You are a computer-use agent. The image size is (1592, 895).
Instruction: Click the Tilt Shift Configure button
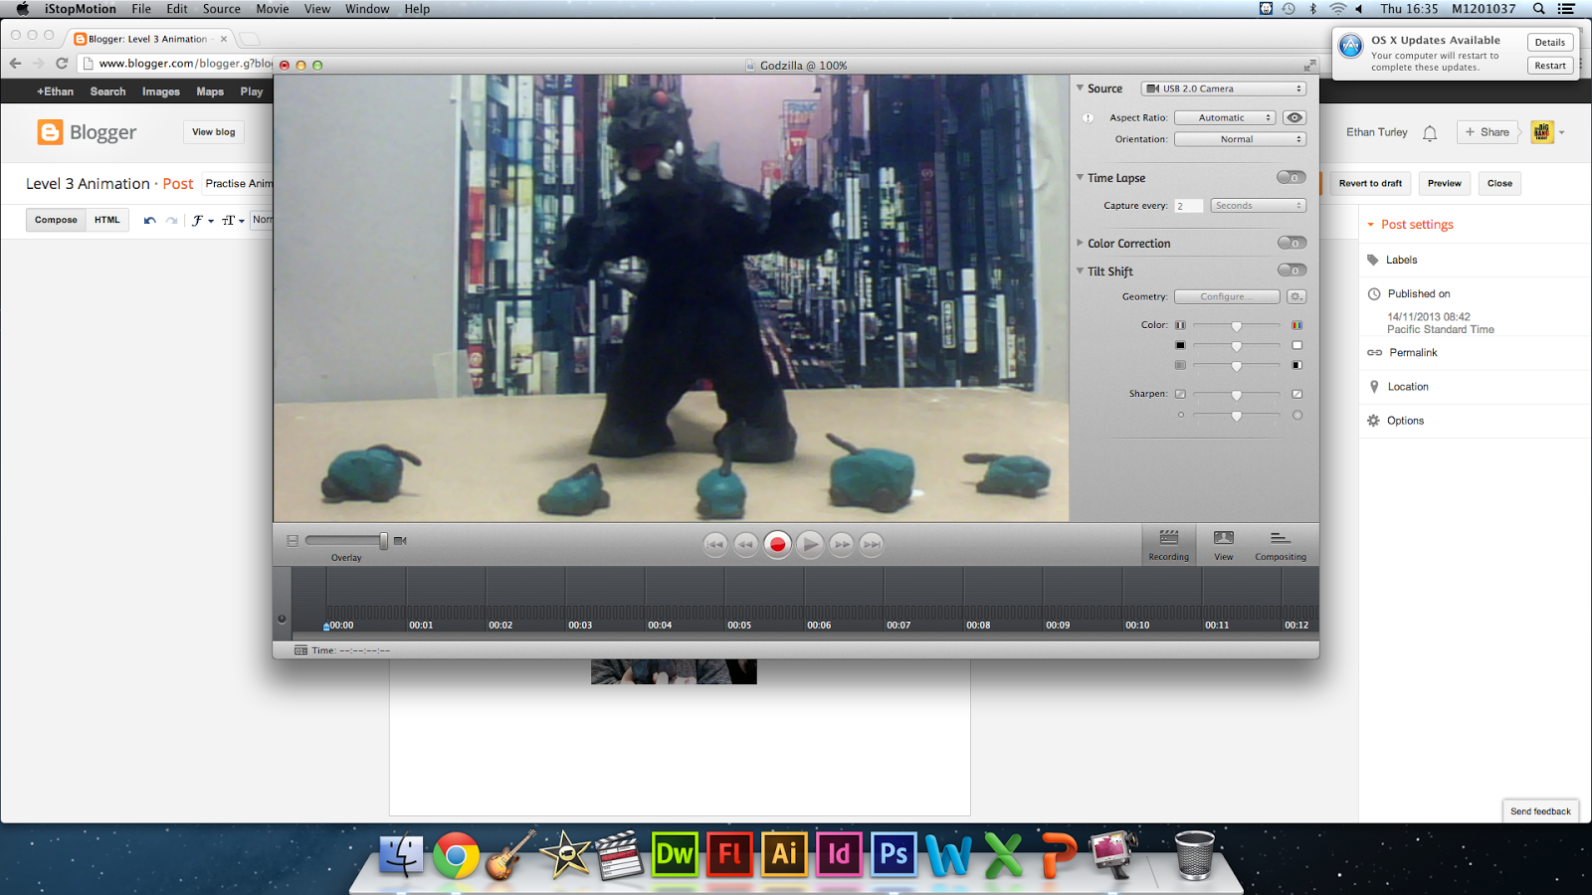1227,296
